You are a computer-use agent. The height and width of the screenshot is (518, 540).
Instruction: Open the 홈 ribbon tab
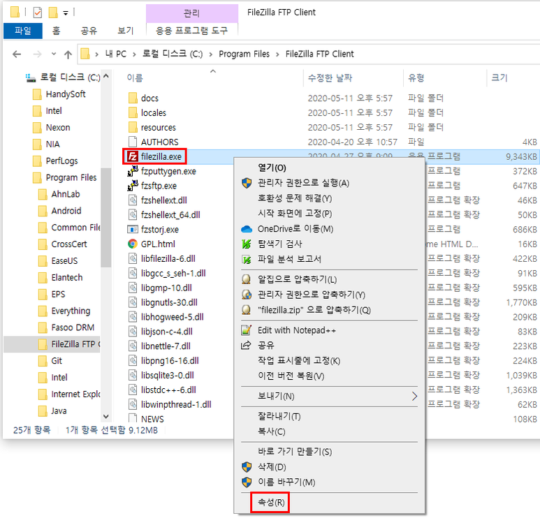pyautogui.click(x=56, y=31)
